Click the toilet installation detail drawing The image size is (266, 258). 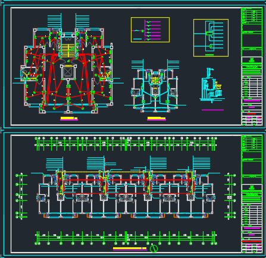point(212,85)
